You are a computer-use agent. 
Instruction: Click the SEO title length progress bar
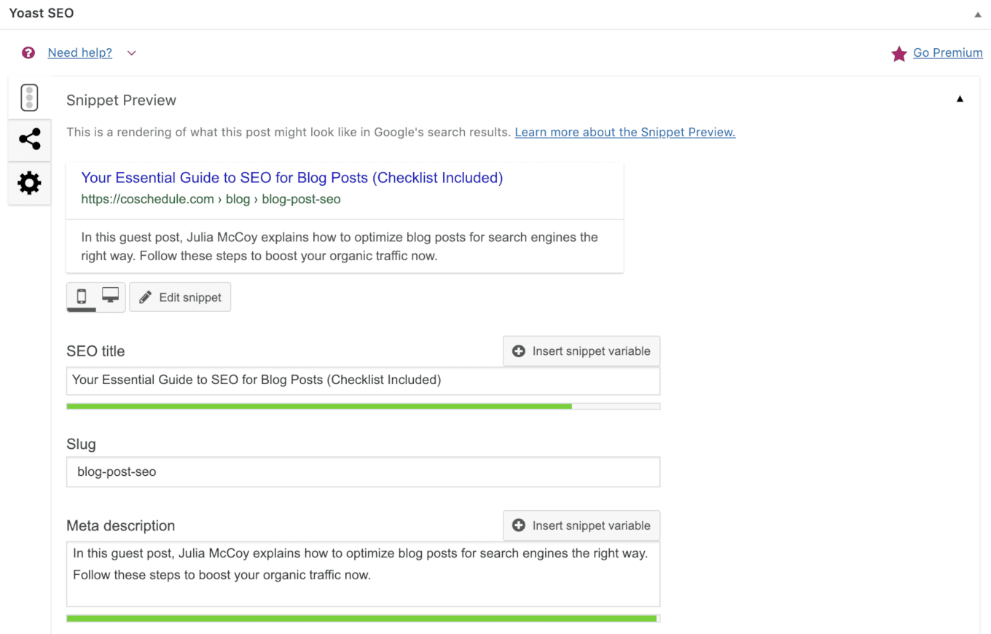363,406
